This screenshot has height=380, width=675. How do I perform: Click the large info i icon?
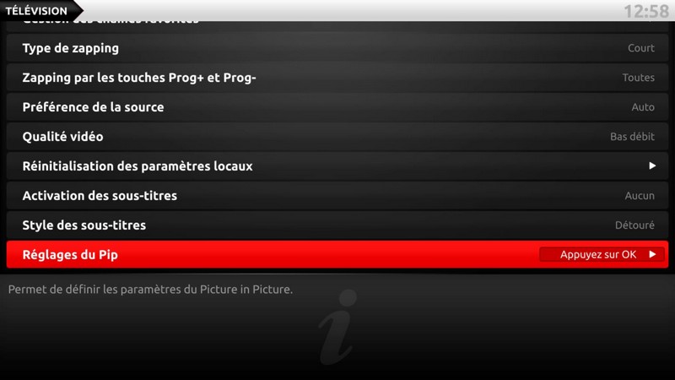[x=338, y=326]
